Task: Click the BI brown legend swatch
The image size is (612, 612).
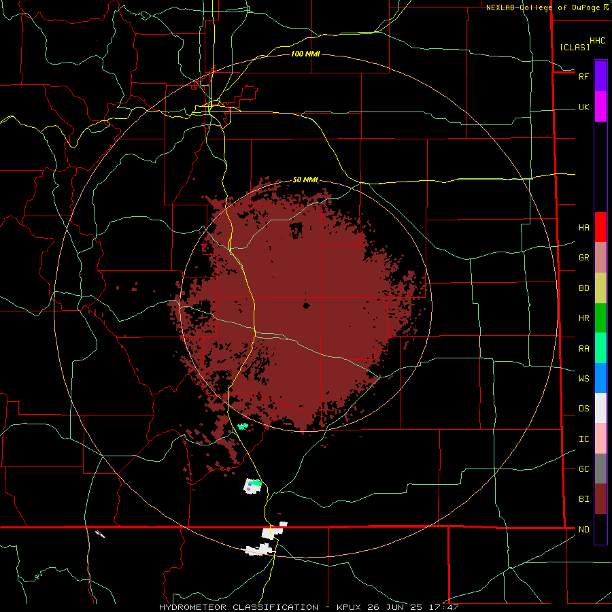Action: (600, 499)
